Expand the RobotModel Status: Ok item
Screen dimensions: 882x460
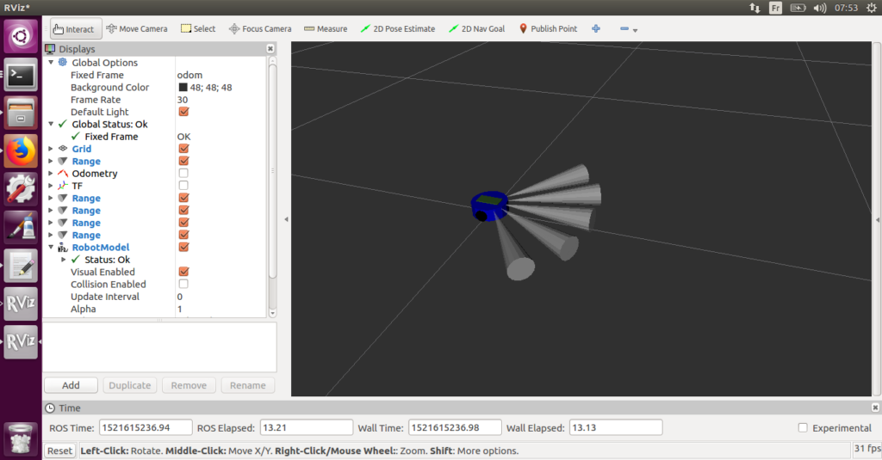63,260
